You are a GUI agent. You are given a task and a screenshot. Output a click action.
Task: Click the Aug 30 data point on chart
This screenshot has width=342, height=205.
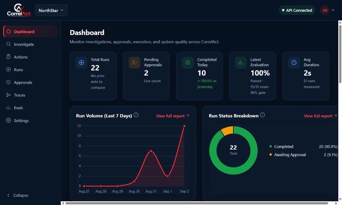pos(134,181)
